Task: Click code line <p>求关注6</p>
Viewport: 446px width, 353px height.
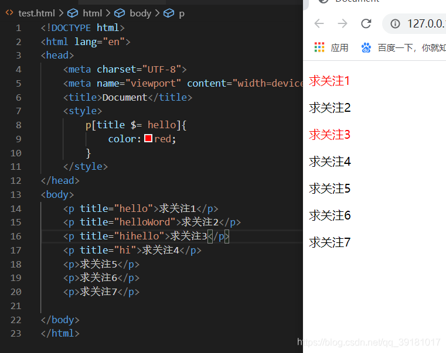Action: [101, 277]
